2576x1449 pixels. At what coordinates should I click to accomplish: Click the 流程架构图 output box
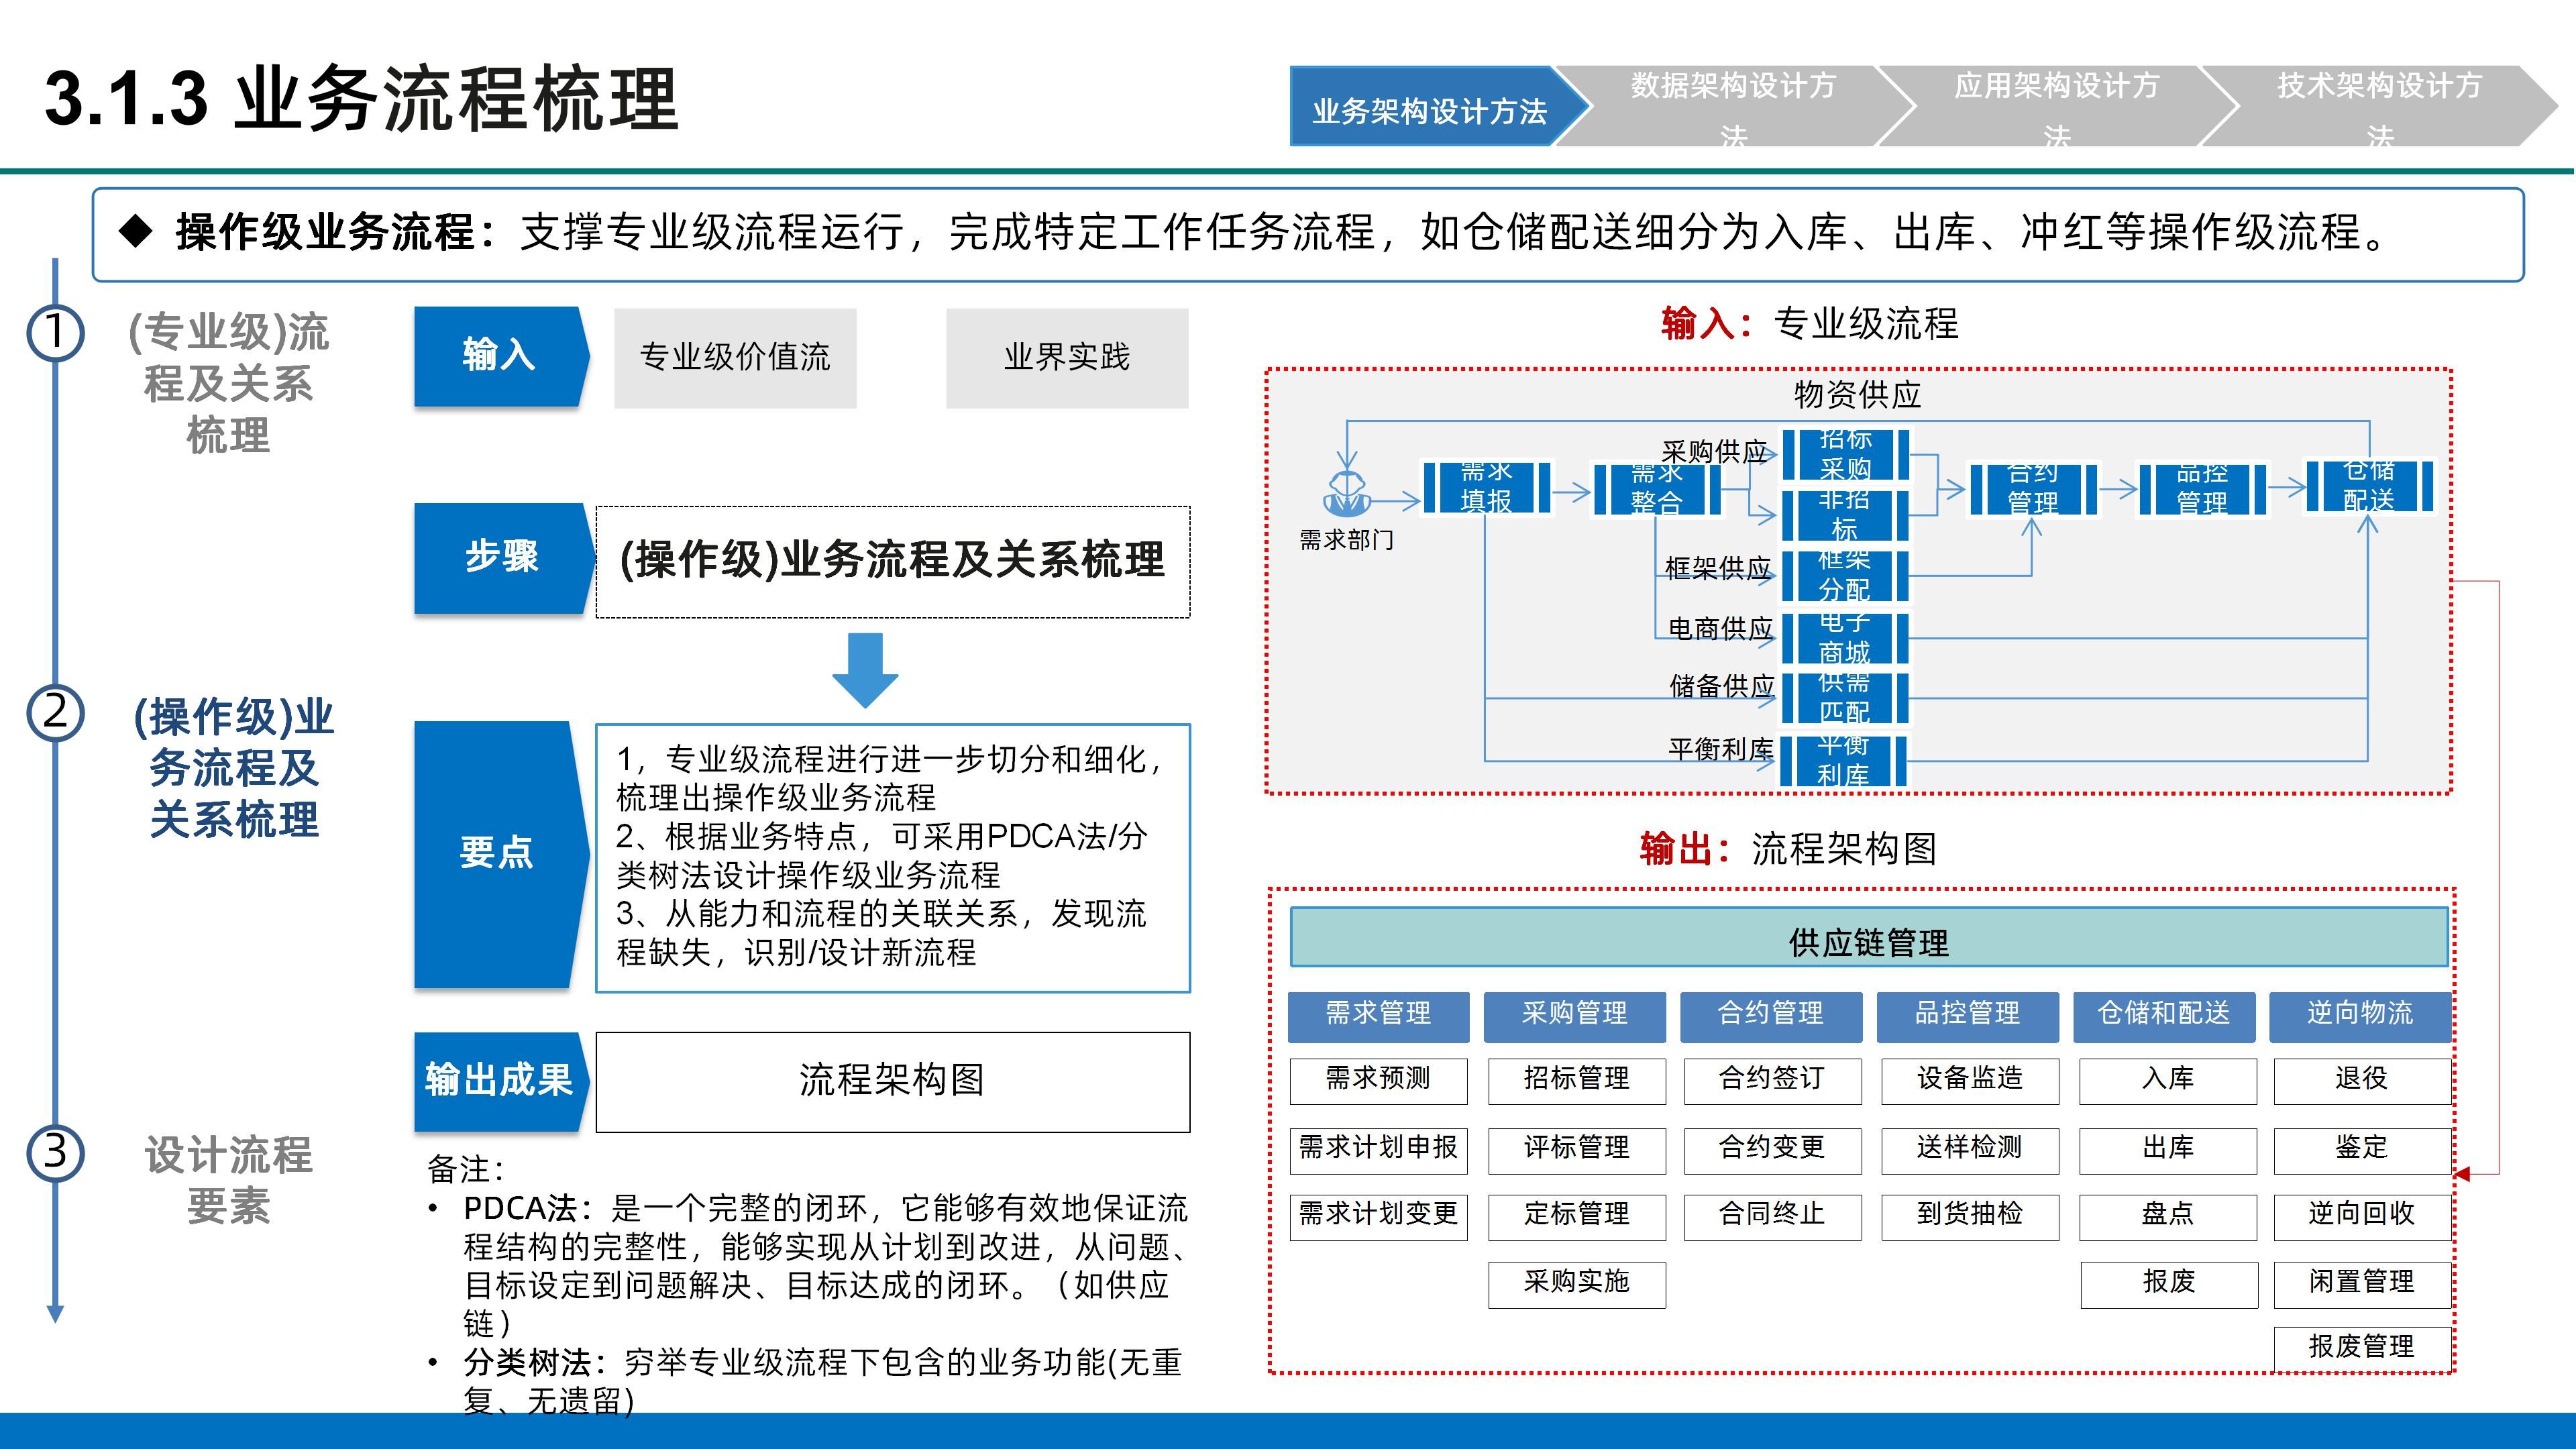click(893, 1082)
